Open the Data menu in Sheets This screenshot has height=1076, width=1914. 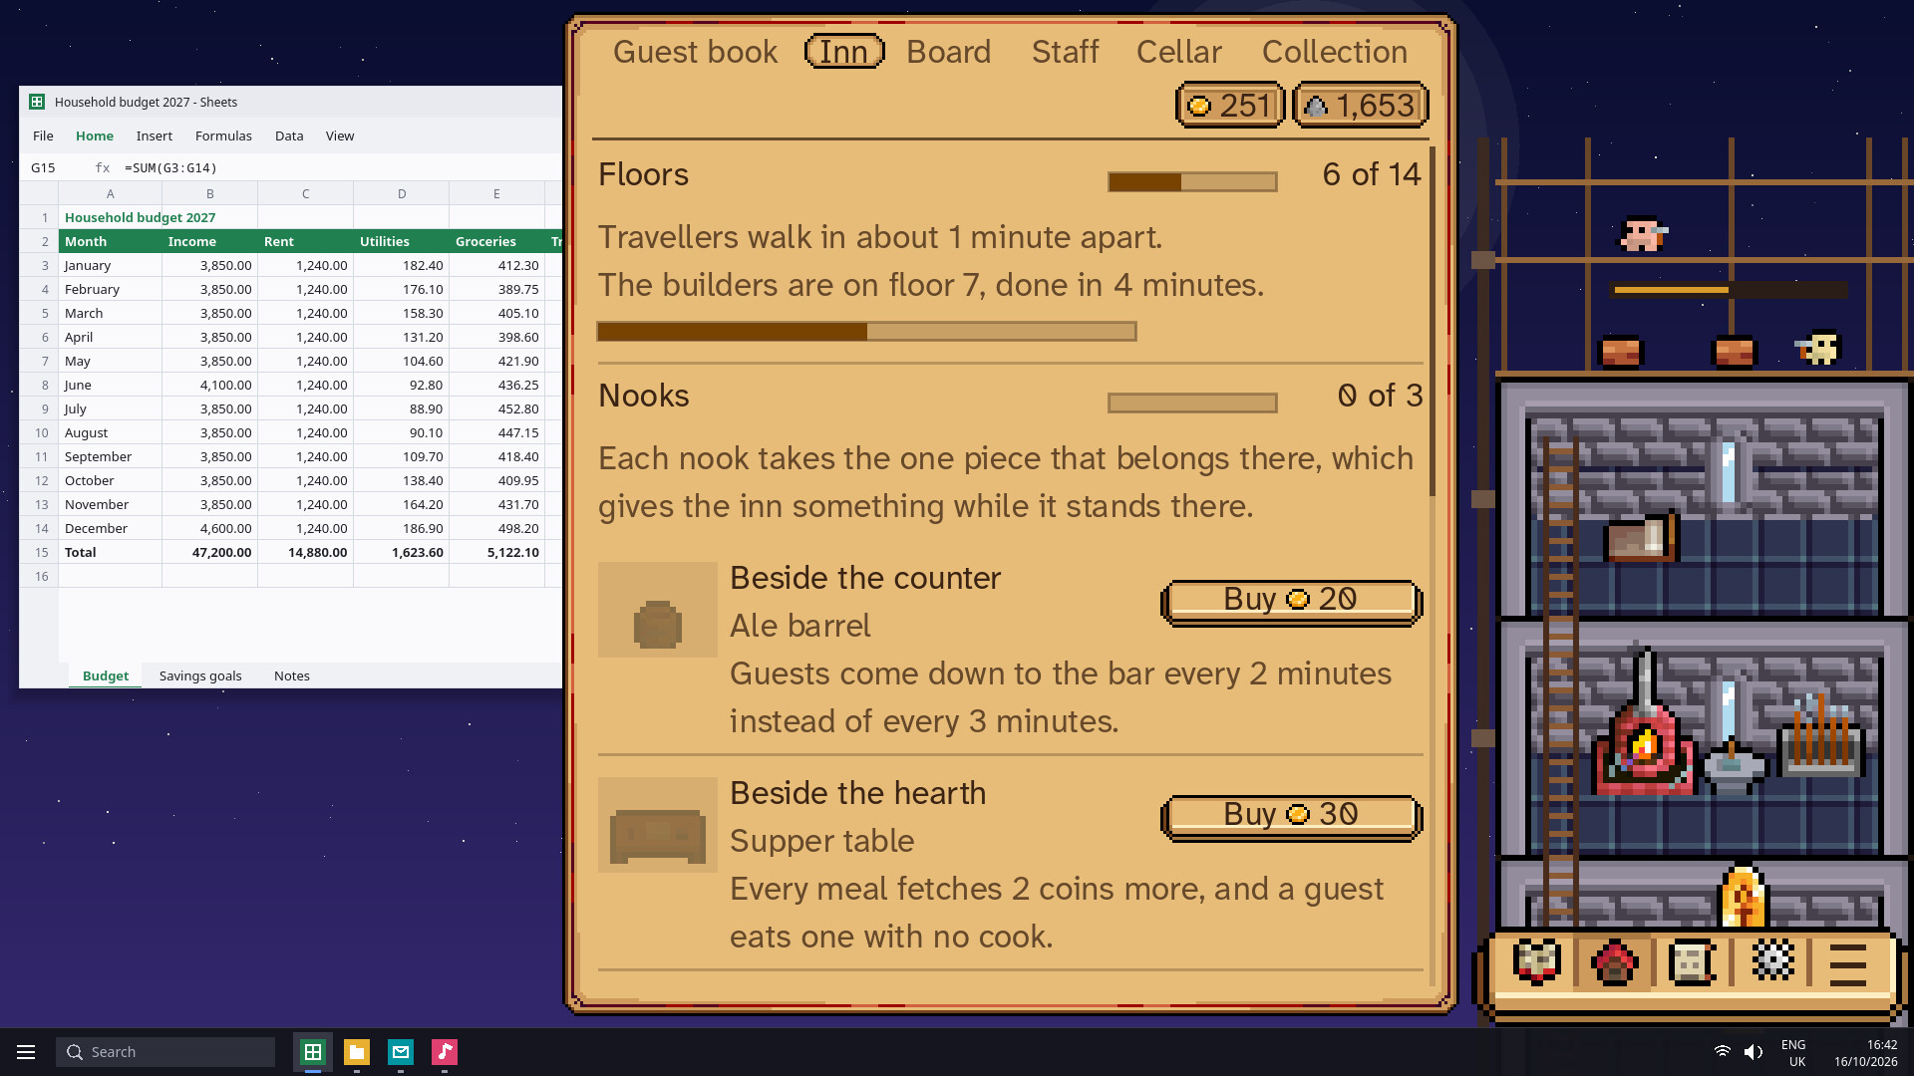pyautogui.click(x=289, y=135)
